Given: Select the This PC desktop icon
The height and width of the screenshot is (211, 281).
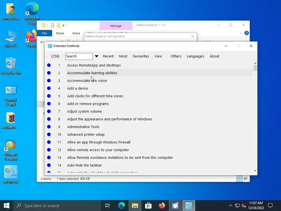Looking at the screenshot, I should coord(11,39).
